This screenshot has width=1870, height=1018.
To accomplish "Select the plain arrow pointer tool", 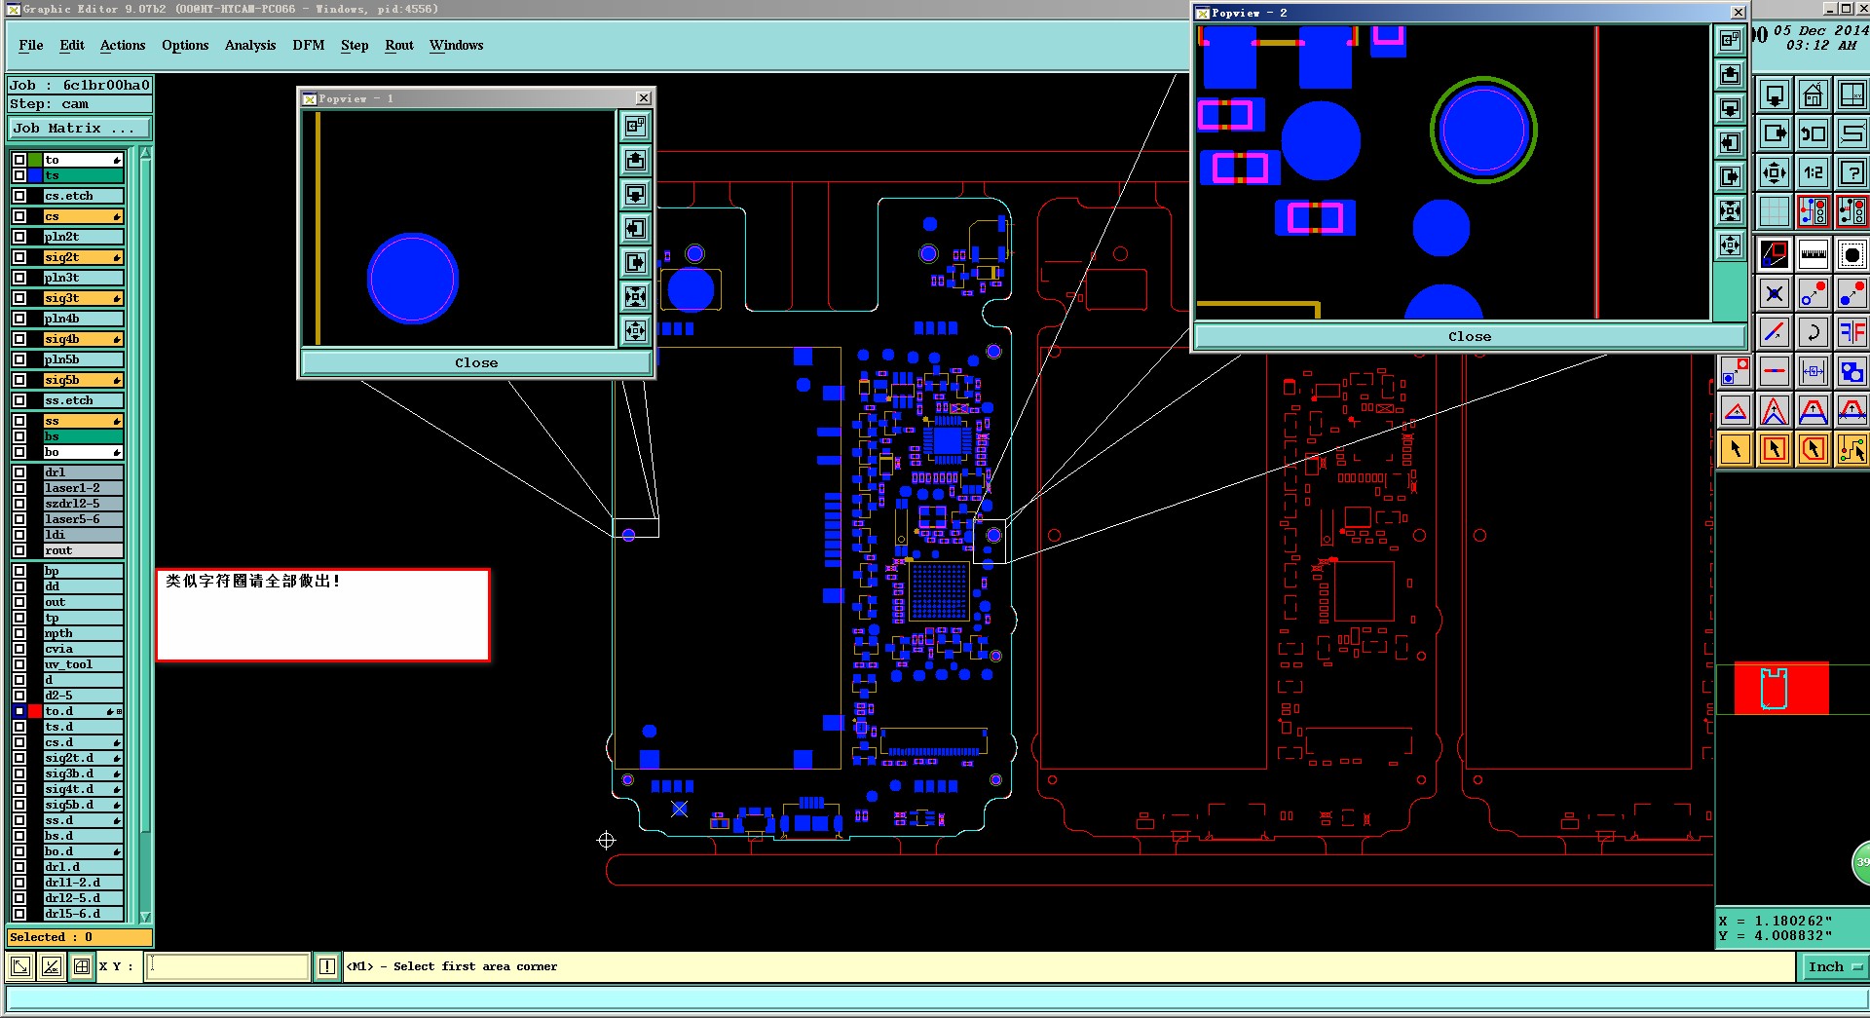I will click(x=1736, y=449).
